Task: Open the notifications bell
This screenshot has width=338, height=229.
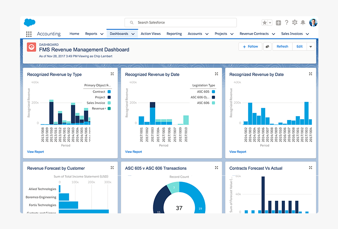Action: point(303,23)
